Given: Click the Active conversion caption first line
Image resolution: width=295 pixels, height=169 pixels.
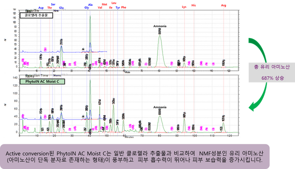Looking at the screenshot, I should [x=134, y=153].
